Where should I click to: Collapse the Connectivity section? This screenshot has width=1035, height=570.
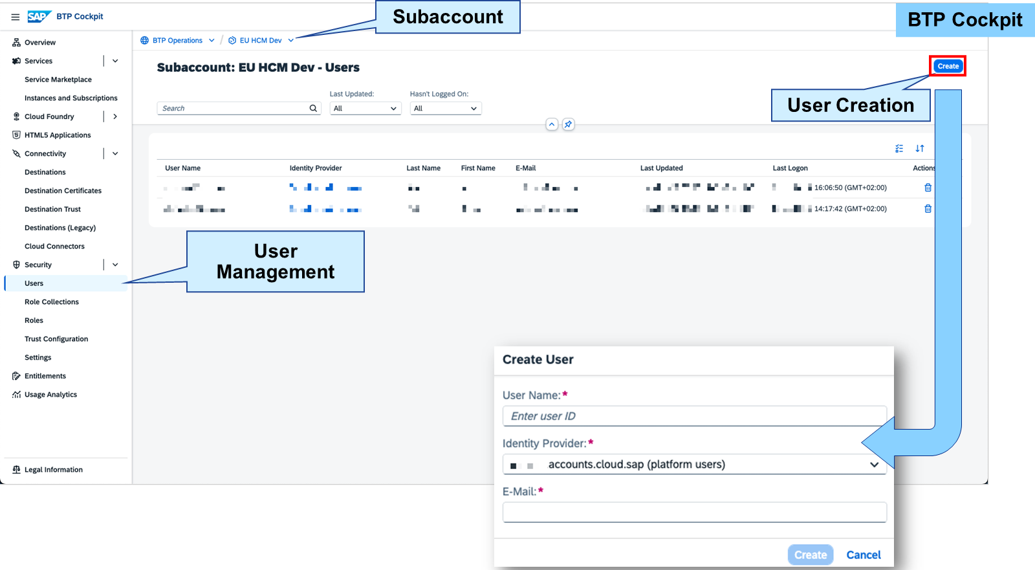pyautogui.click(x=115, y=154)
